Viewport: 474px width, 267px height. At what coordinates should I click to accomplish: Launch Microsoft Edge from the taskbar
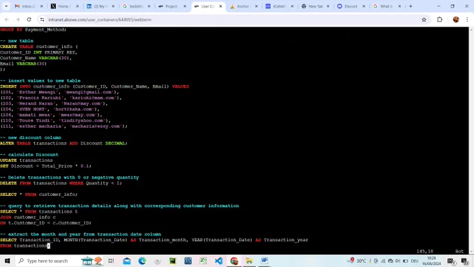click(142, 261)
